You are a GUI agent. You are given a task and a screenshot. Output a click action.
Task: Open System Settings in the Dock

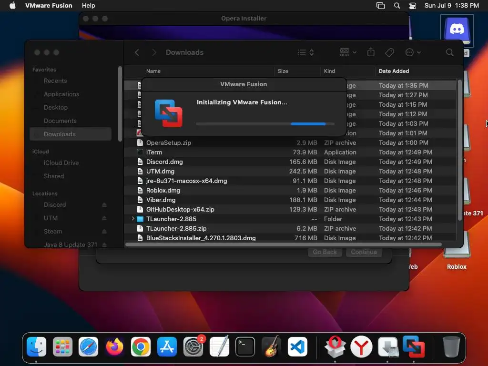[x=193, y=346]
